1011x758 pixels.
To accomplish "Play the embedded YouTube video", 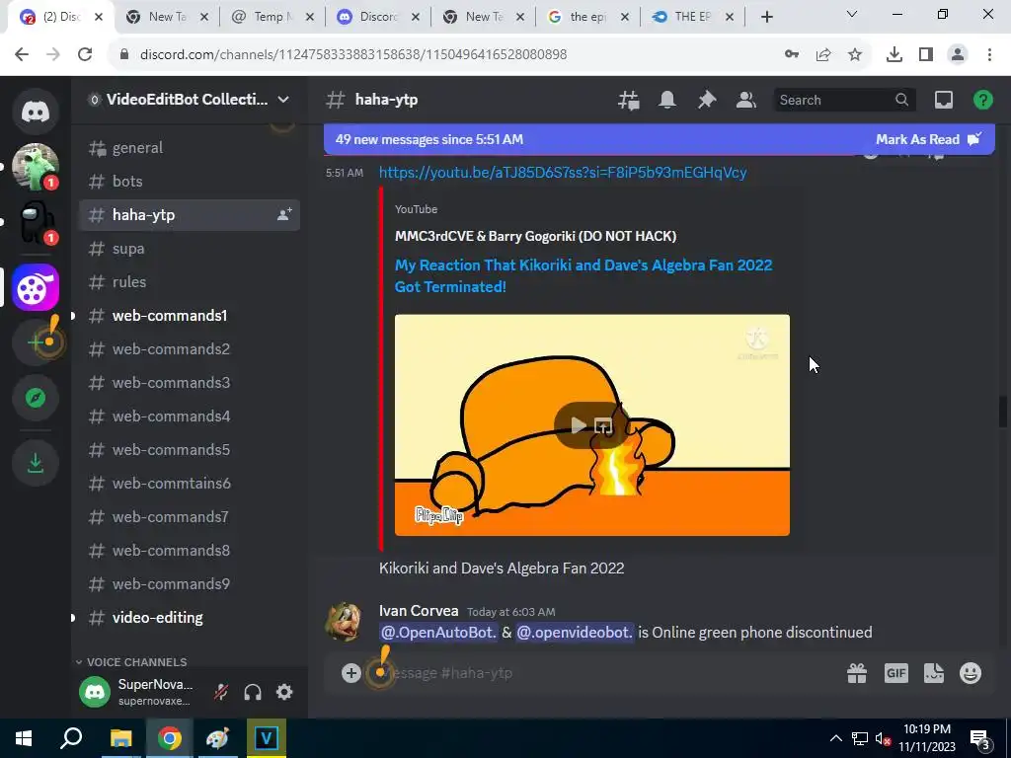I will click(578, 425).
